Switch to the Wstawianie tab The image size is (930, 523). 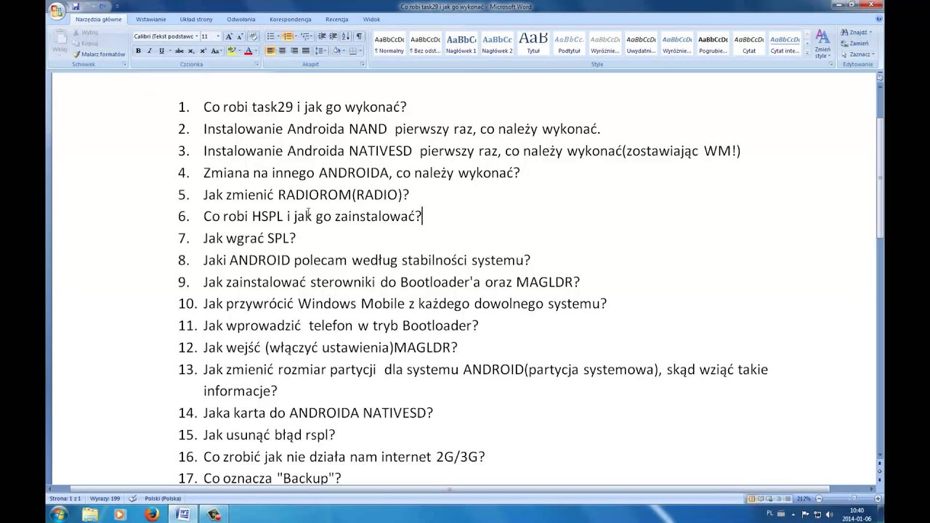point(150,20)
